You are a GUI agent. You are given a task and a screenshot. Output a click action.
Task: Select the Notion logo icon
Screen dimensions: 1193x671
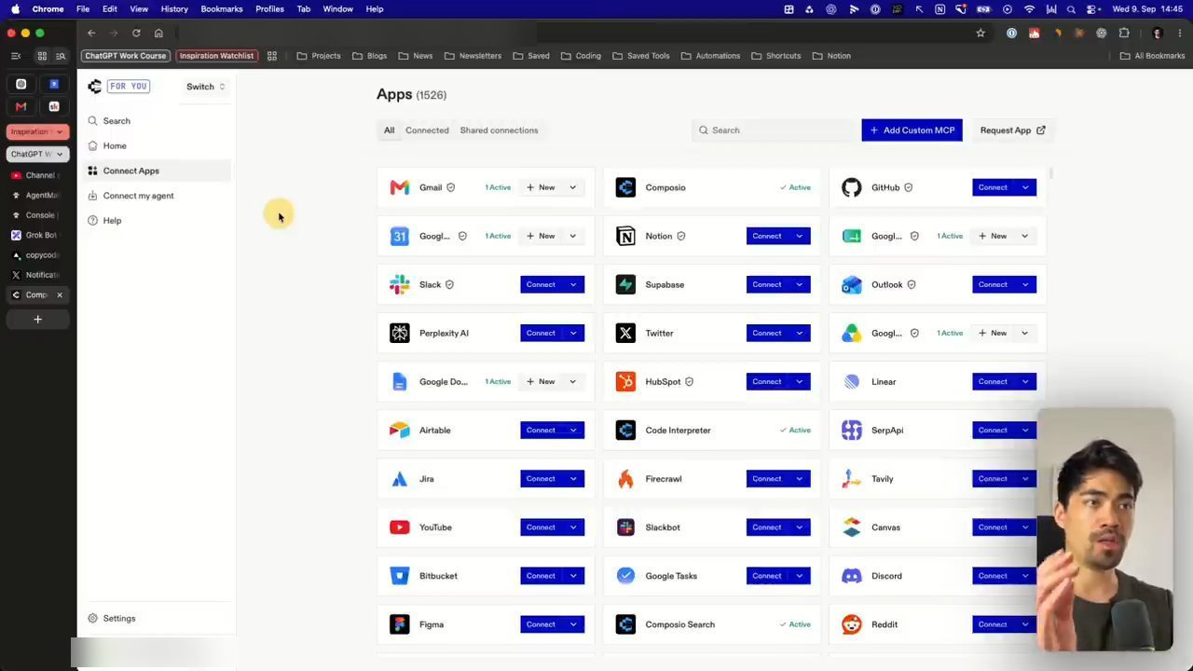click(x=625, y=236)
